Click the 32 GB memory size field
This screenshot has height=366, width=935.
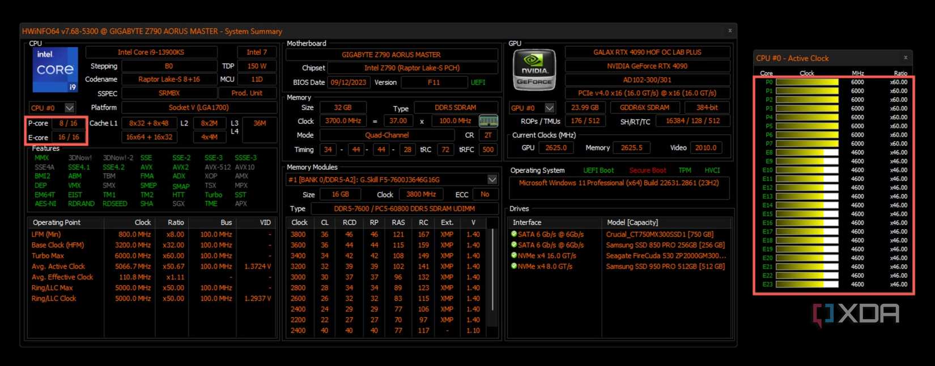(x=343, y=107)
